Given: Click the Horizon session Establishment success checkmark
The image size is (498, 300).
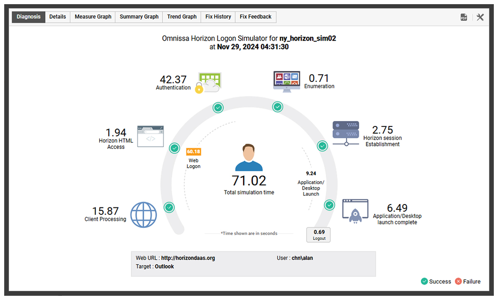Looking at the screenshot, I should point(322,146).
